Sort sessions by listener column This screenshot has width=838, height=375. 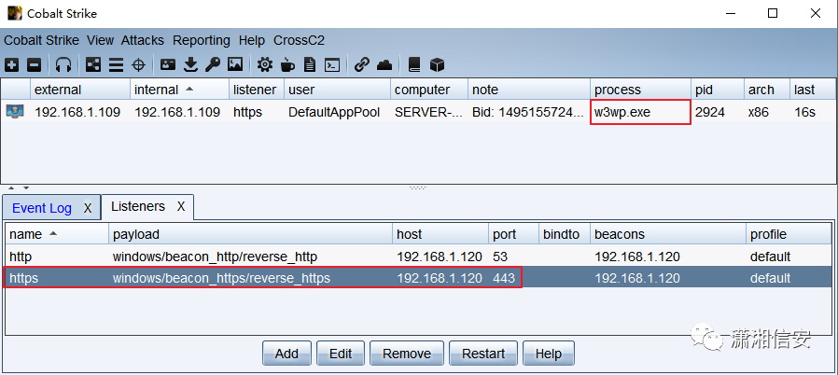[257, 90]
